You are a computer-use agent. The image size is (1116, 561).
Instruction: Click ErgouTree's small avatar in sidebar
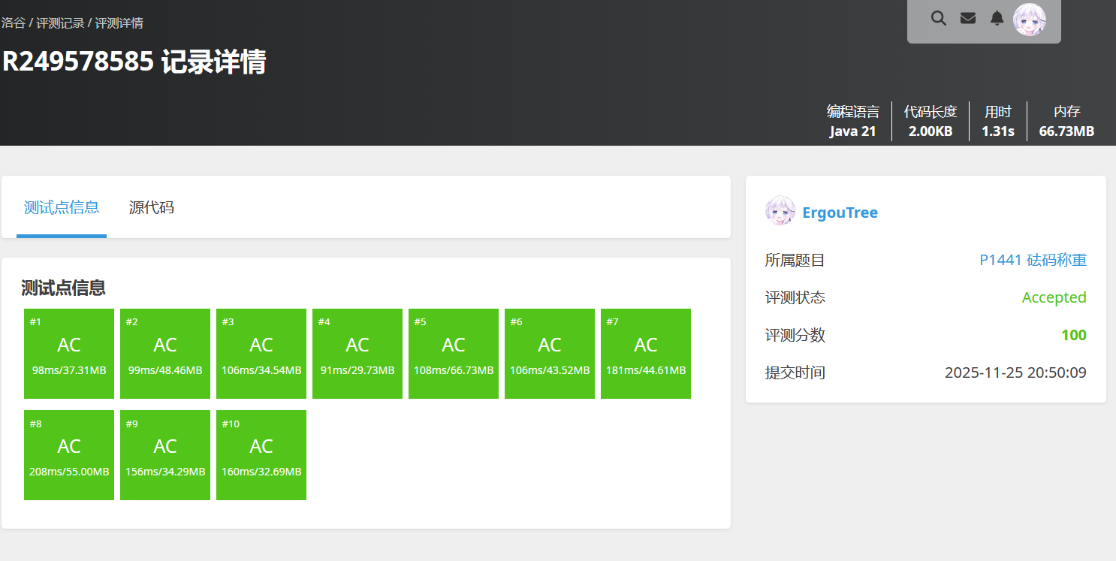coord(780,212)
